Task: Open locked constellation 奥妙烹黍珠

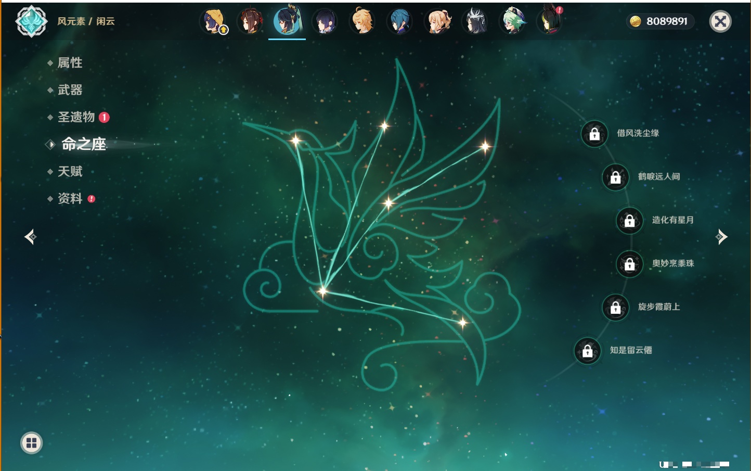Action: pyautogui.click(x=630, y=264)
